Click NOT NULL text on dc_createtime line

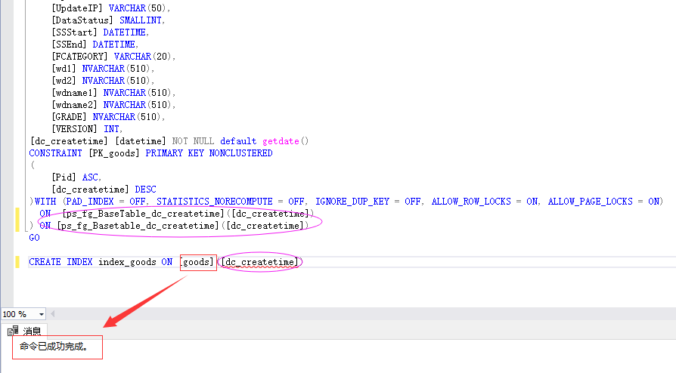point(193,141)
